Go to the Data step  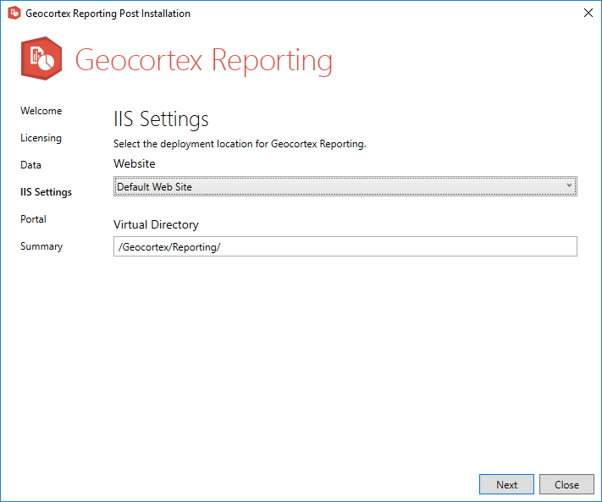coord(30,165)
